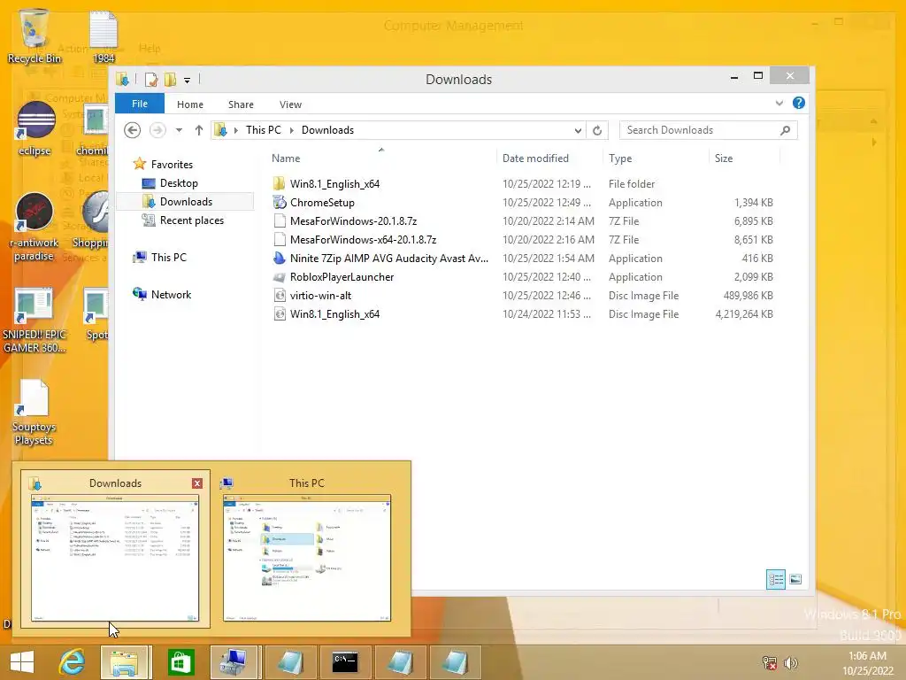Open the Windows Store taskbar icon

pyautogui.click(x=180, y=662)
